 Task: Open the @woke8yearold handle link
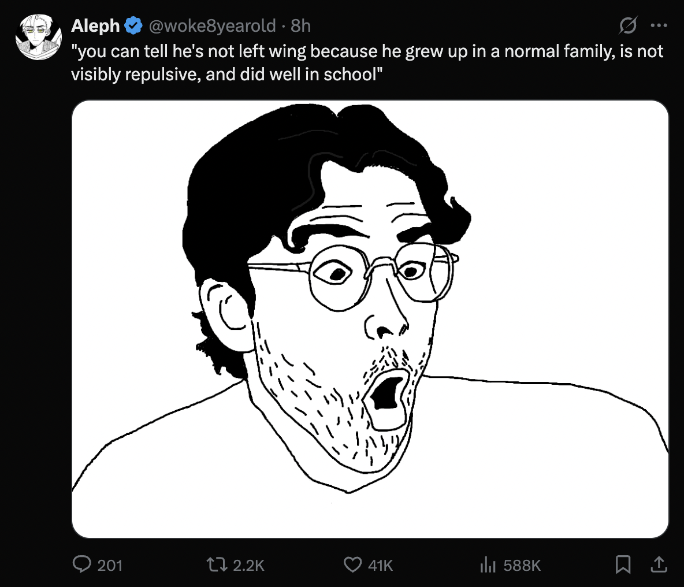(212, 25)
